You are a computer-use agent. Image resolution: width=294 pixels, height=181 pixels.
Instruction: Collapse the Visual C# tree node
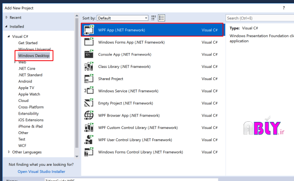[9, 36]
